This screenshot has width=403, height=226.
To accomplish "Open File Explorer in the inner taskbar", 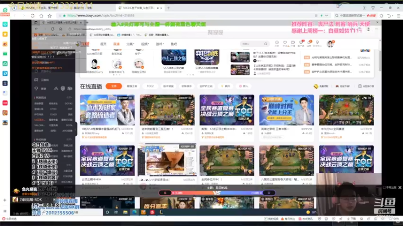I will pos(125,212).
